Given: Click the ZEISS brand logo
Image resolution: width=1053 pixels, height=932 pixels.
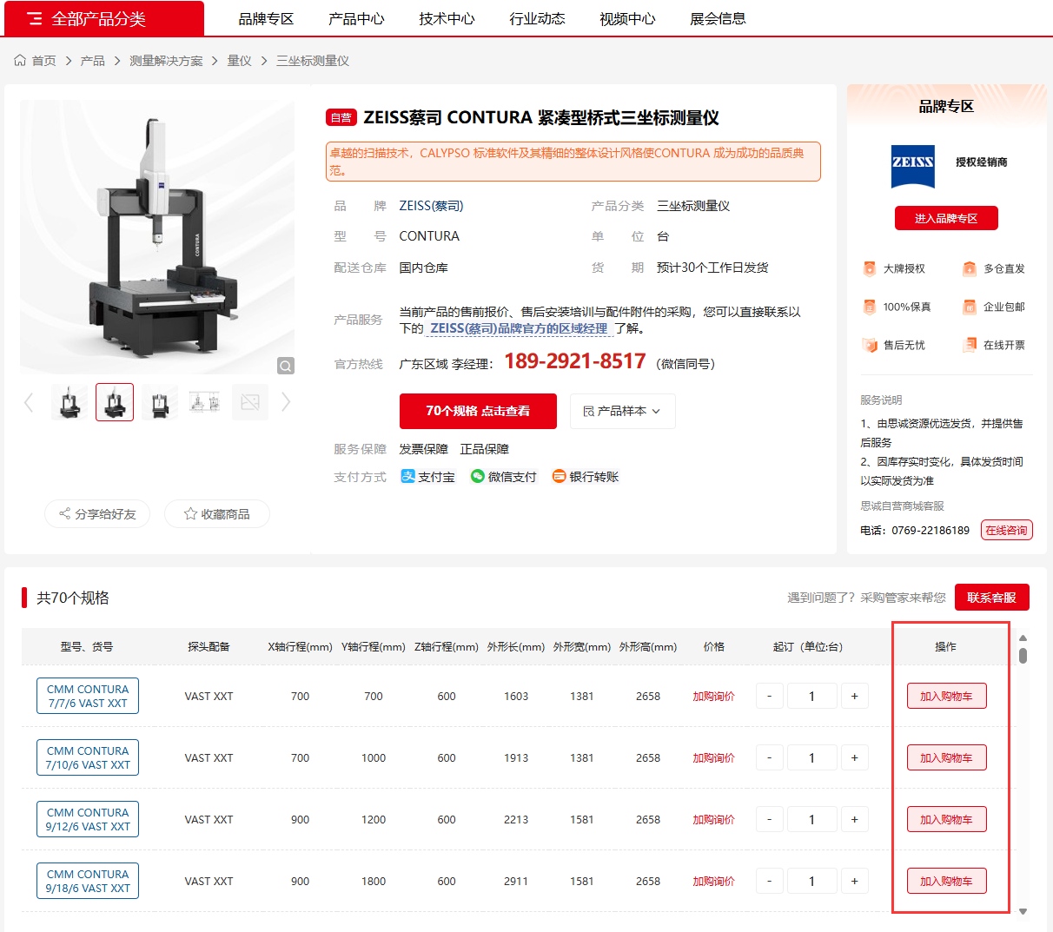Looking at the screenshot, I should pyautogui.click(x=913, y=166).
